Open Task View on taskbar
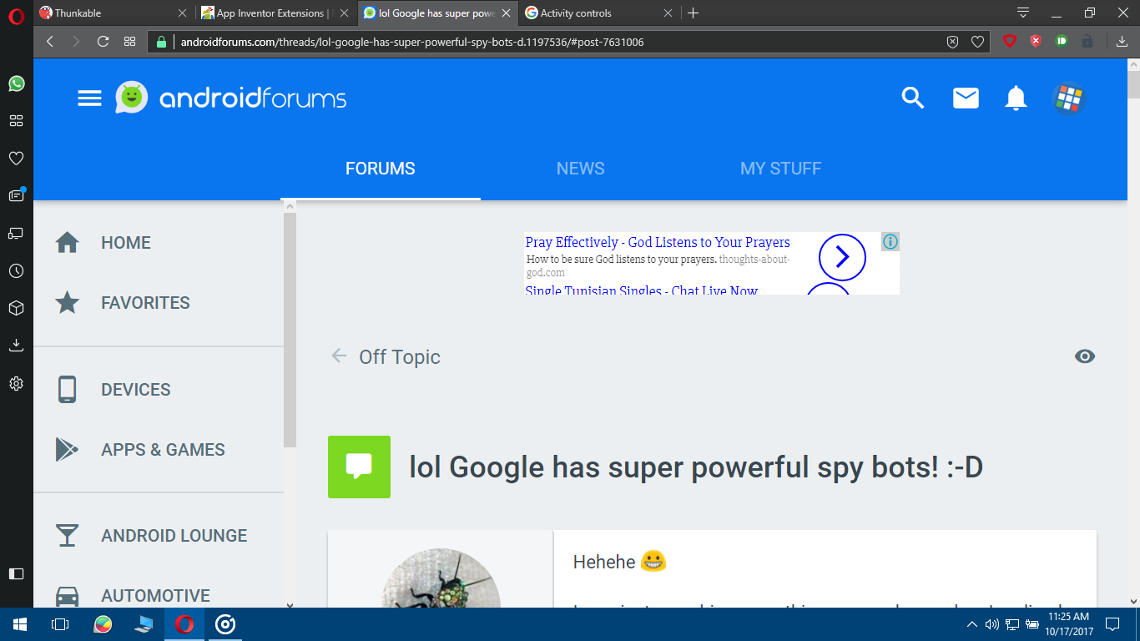Screen dimensions: 1140x641 click(59, 624)
